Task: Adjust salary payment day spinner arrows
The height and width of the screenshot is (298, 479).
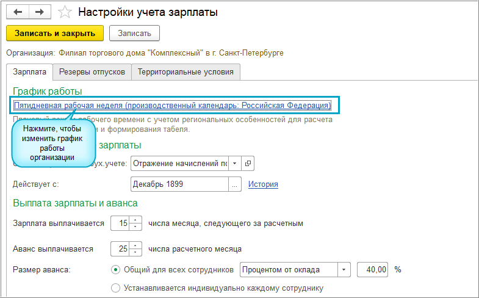Action: click(137, 223)
